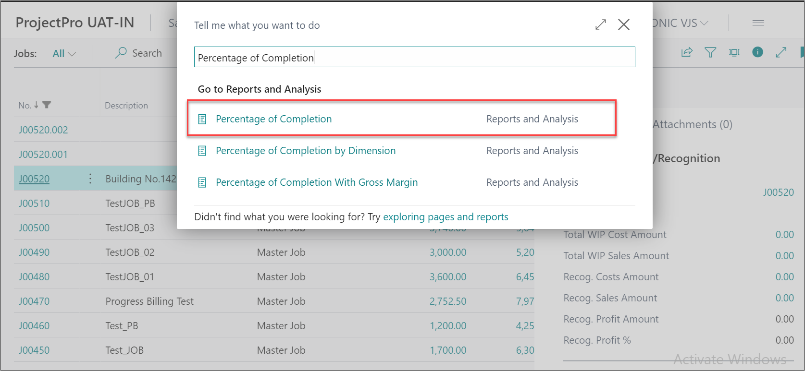
Task: Expand the Jobs All views dropdown
Action: (64, 54)
